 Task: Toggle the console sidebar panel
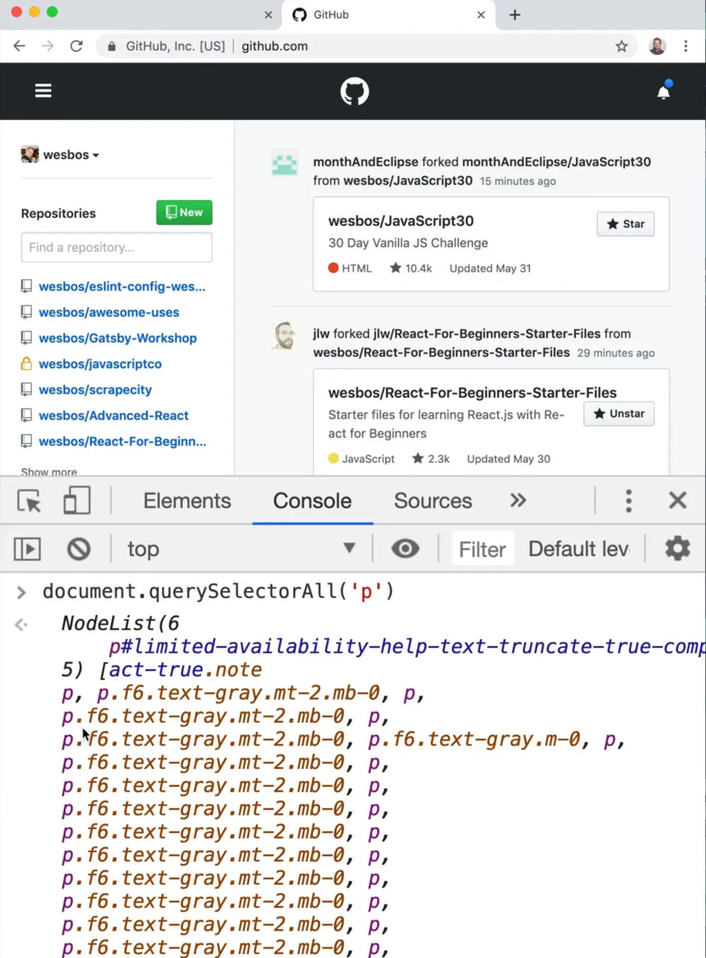click(x=27, y=549)
